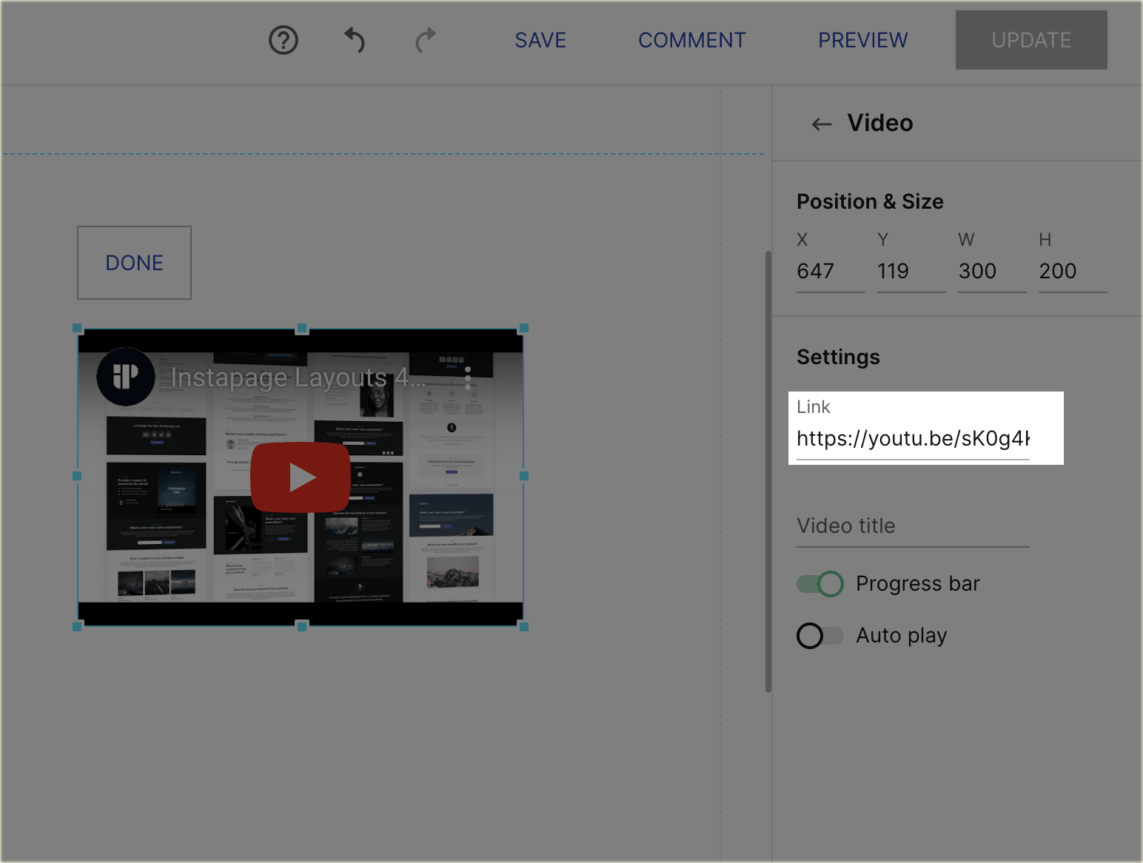1143x863 pixels.
Task: Click the redo arrow icon
Action: [x=426, y=40]
